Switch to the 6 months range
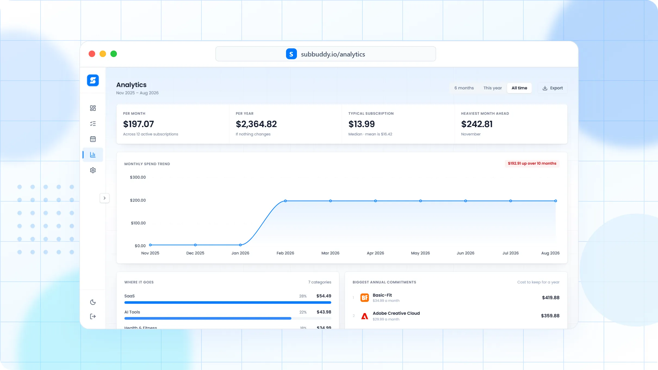The image size is (658, 370). click(x=464, y=88)
